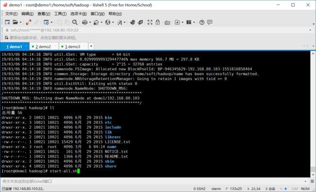
Task: Expand the Encoding globe dropdown arrow
Action: coord(113,22)
